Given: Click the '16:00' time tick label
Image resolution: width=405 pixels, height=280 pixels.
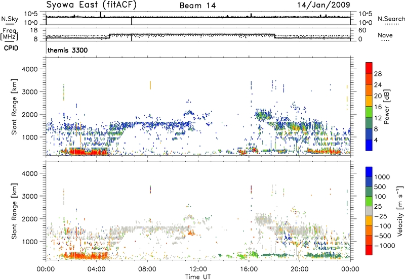Looking at the screenshot, I should (x=249, y=269).
